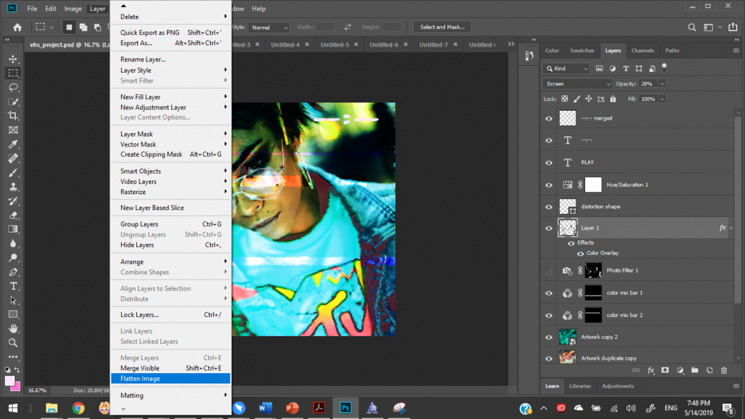Image resolution: width=745 pixels, height=419 pixels.
Task: Open the Kind filter dropdown
Action: click(x=565, y=67)
